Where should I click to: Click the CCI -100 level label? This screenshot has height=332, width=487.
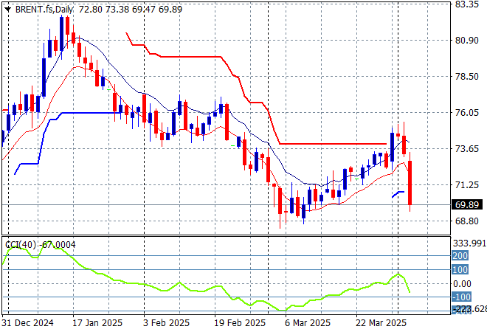(461, 297)
